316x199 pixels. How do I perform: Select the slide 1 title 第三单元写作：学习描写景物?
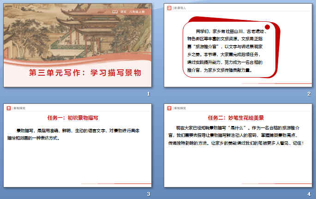tap(85, 72)
